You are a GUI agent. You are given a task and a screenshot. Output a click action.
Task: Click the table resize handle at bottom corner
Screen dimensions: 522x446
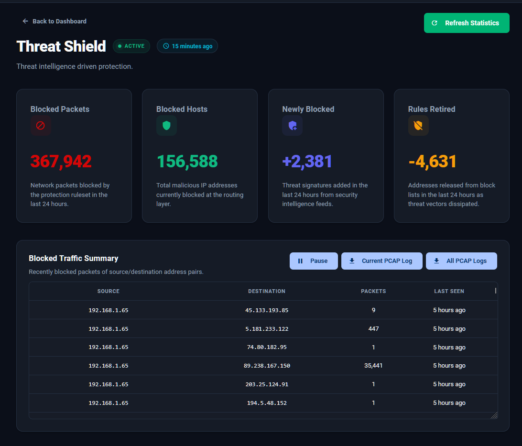[494, 415]
